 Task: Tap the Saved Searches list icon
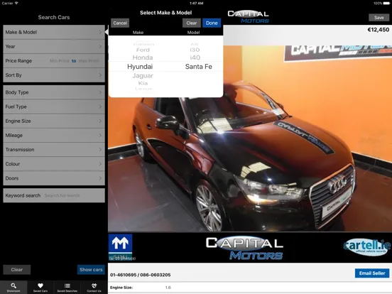pyautogui.click(x=67, y=285)
